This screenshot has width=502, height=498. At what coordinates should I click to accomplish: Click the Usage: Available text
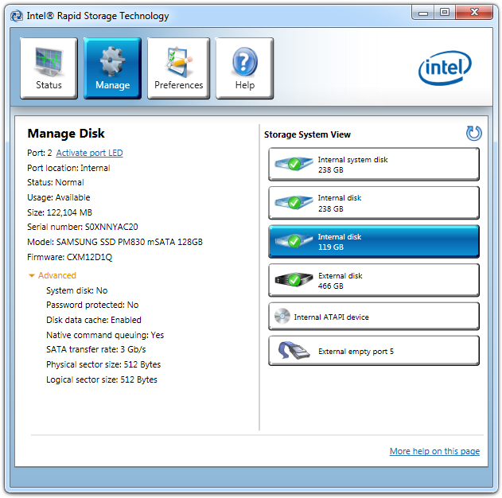[x=59, y=197]
